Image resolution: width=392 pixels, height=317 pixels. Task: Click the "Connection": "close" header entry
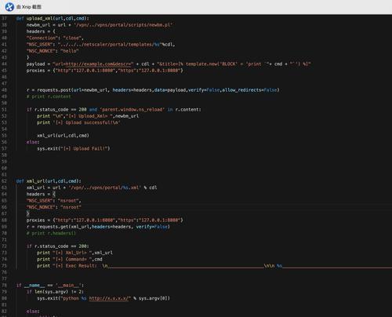coord(55,38)
